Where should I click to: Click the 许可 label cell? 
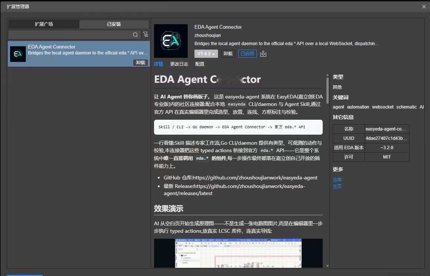(348, 157)
